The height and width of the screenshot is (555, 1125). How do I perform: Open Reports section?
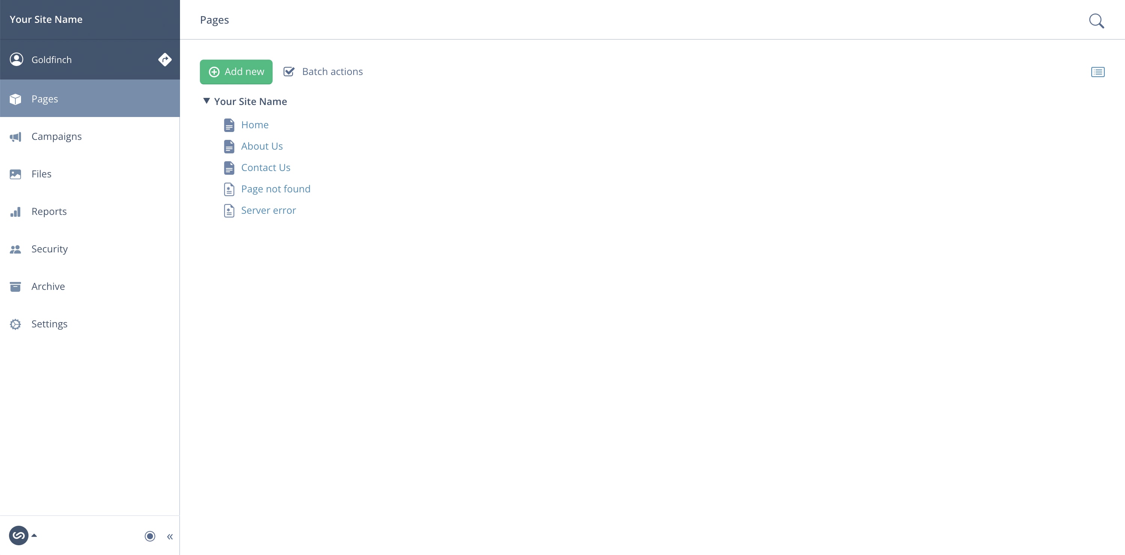point(49,211)
